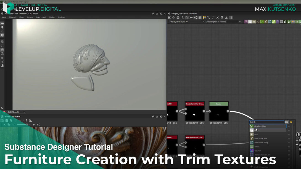
Task: Click the wrench tool icon in graph toolbar
Action: coord(218,18)
